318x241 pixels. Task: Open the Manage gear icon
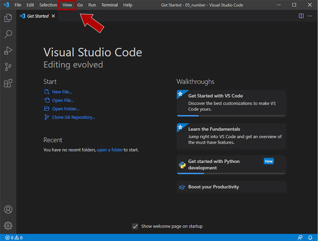pyautogui.click(x=8, y=225)
